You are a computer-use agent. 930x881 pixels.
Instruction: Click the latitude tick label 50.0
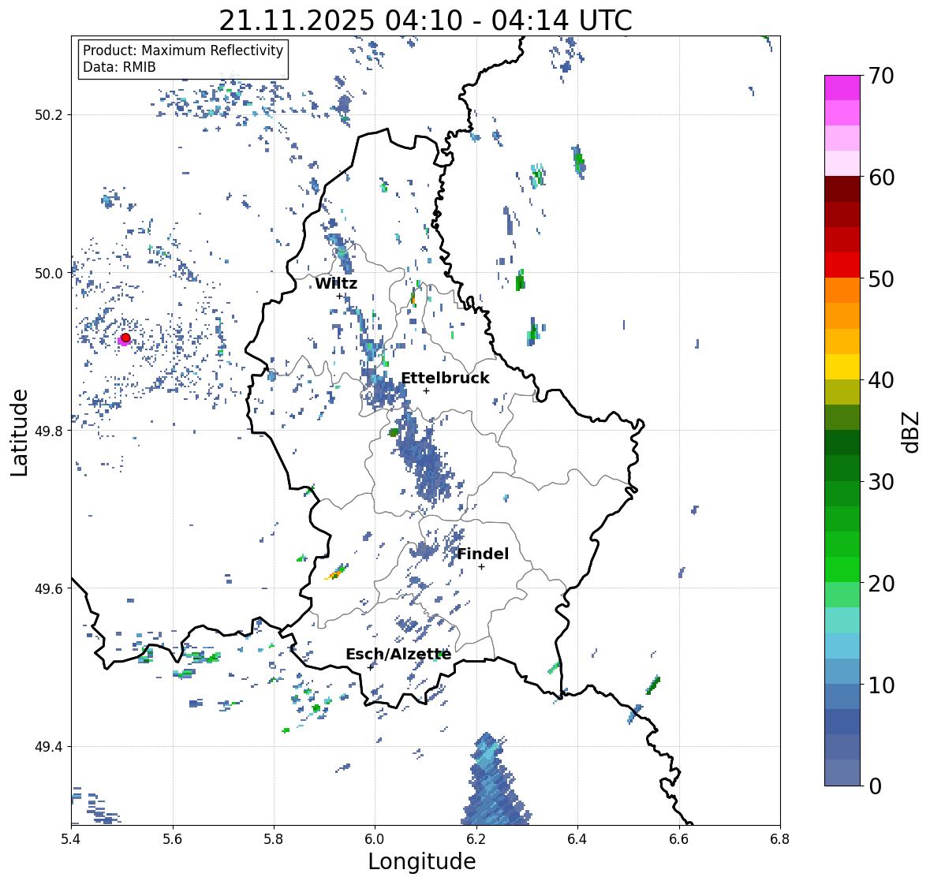[49, 274]
